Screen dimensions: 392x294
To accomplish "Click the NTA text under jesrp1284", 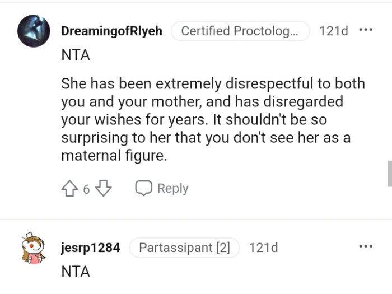I will [76, 272].
